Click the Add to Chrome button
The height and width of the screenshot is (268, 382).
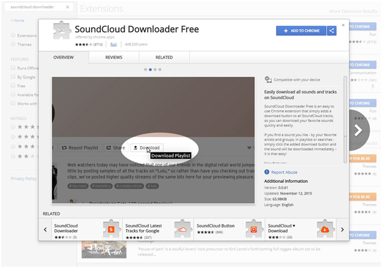[x=301, y=30]
